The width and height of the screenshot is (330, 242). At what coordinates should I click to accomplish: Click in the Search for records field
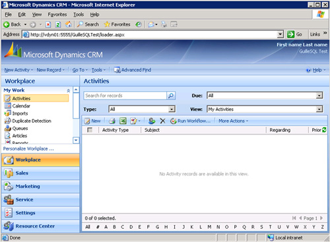point(125,96)
